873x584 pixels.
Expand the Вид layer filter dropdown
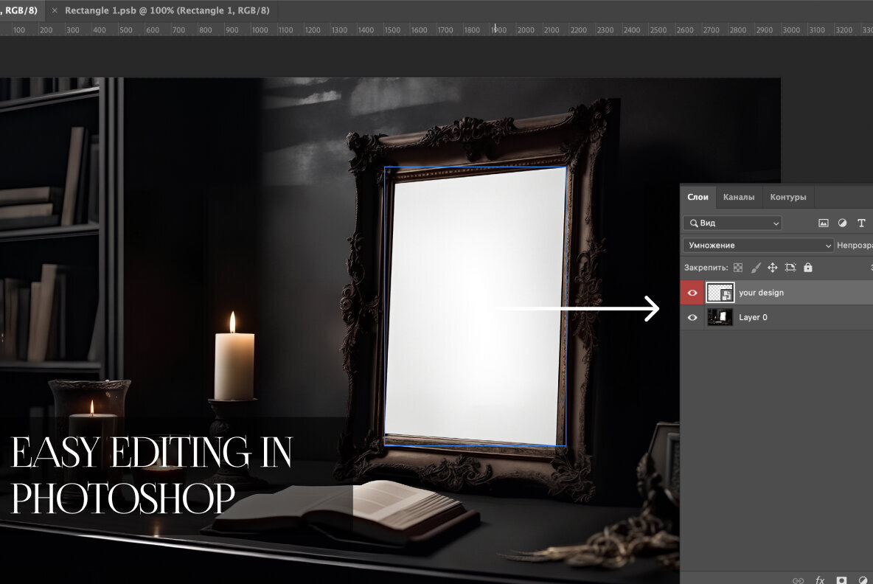click(732, 223)
